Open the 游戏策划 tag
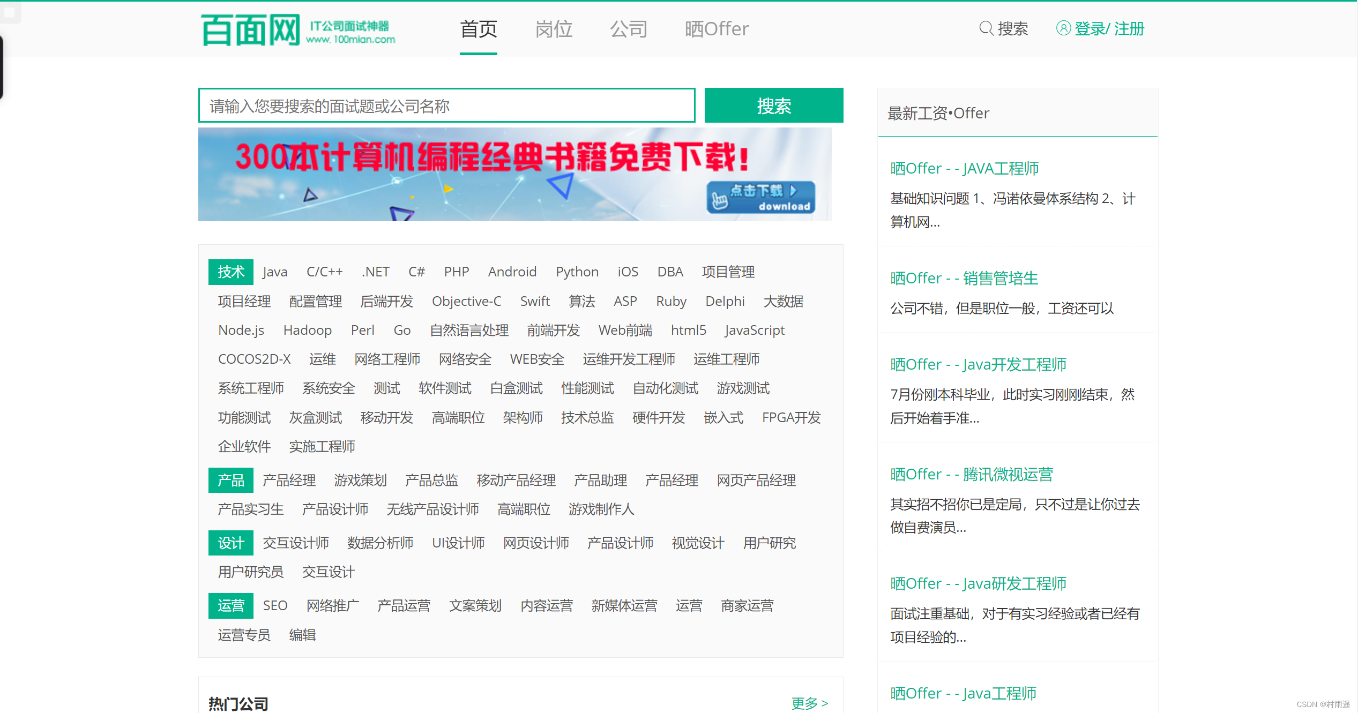 pyautogui.click(x=361, y=481)
